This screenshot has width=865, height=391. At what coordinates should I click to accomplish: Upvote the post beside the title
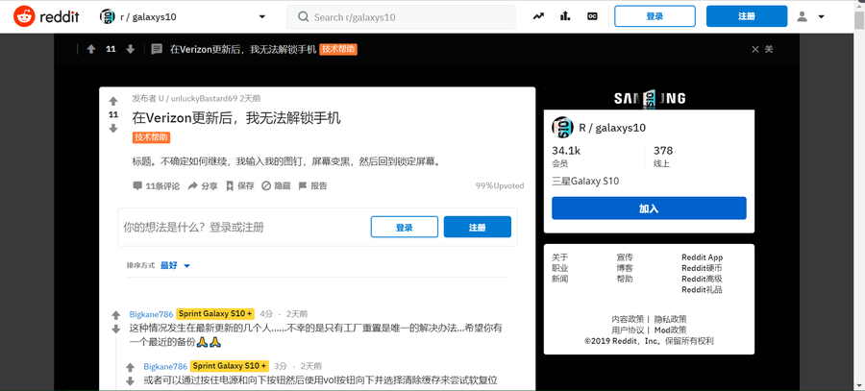coord(113,102)
